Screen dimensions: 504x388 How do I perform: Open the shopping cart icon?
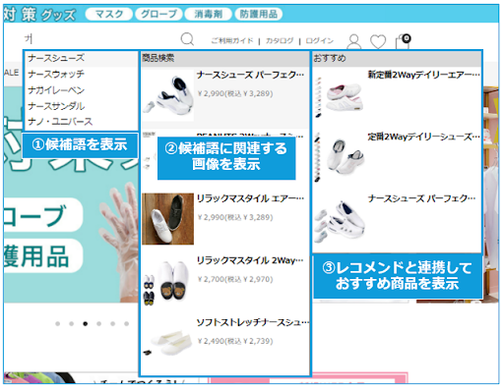click(x=403, y=41)
